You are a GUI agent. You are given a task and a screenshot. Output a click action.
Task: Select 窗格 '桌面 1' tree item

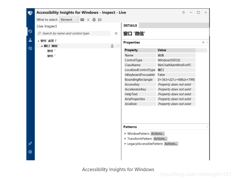pyautogui.click(x=49, y=41)
